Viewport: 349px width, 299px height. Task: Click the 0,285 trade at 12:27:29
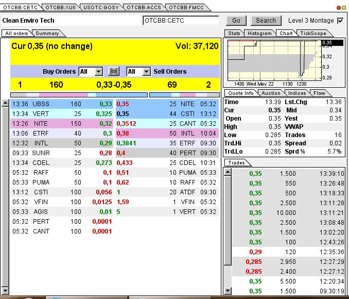[288, 262]
